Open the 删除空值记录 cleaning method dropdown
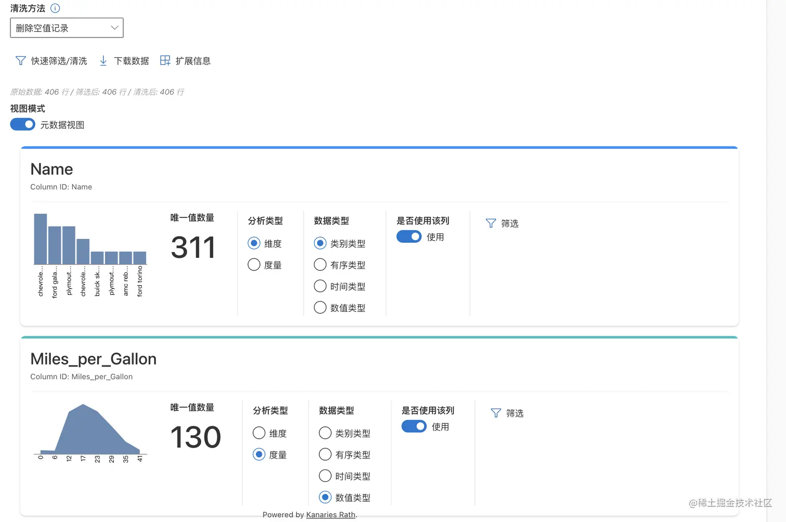The image size is (786, 522). [x=67, y=28]
